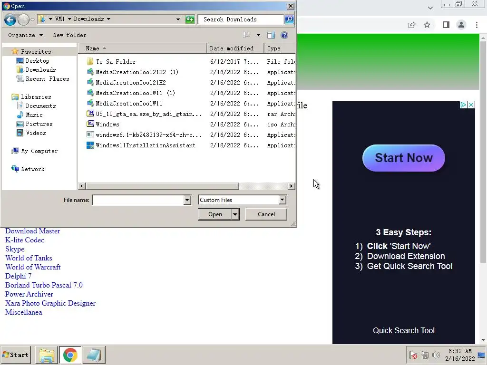Toggle the preview pane icon
The image size is (487, 365).
(x=271, y=35)
